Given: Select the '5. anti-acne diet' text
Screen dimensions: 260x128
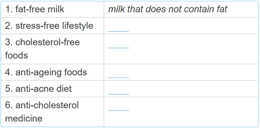Looking at the screenshot, I should (x=38, y=89).
